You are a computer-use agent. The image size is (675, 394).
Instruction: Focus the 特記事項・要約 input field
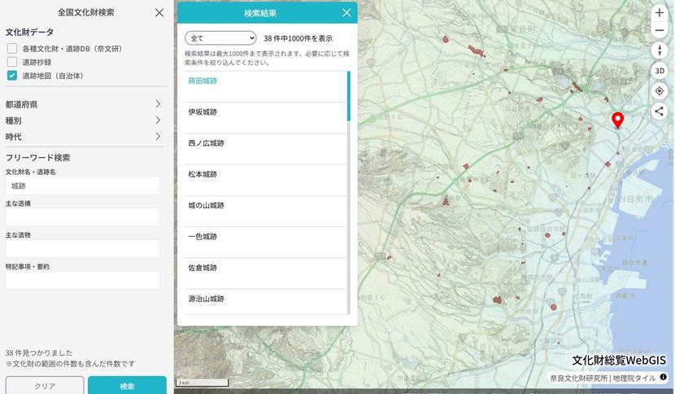[x=83, y=280]
